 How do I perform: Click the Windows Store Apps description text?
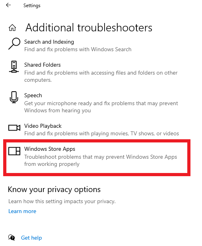click(x=101, y=160)
